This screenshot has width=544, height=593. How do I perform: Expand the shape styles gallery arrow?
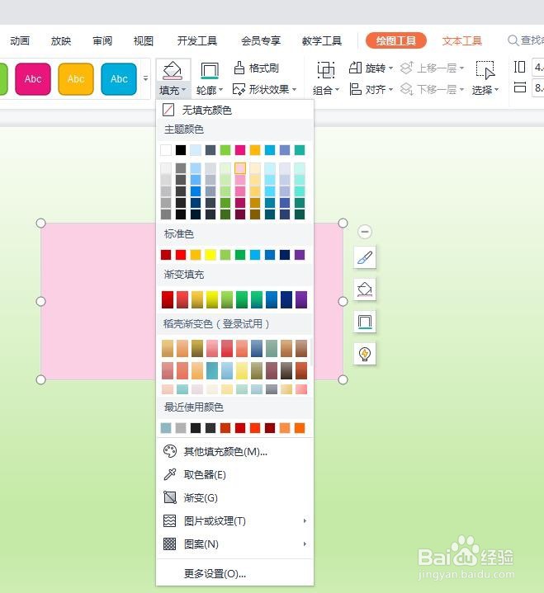click(x=146, y=78)
